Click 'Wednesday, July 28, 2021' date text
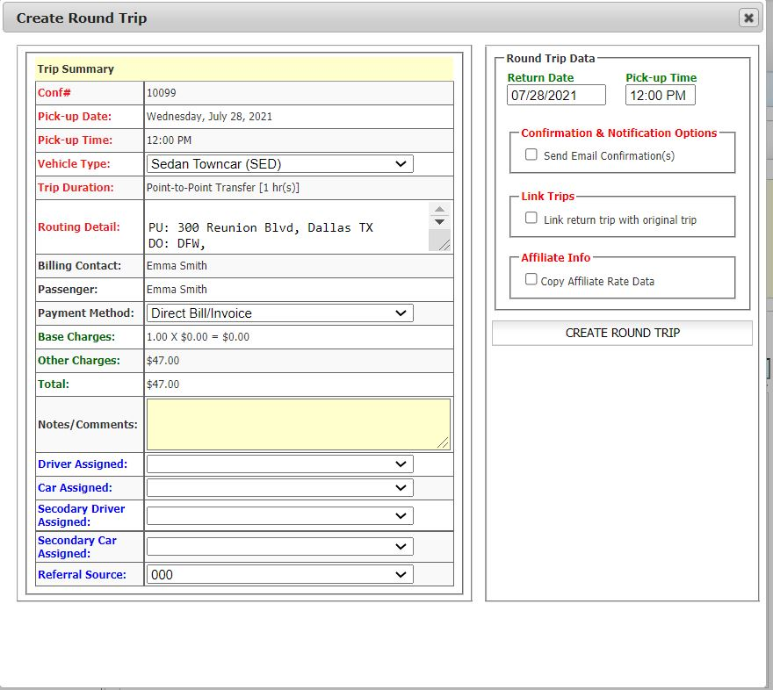Viewport: 773px width, 690px height. pyautogui.click(x=209, y=116)
